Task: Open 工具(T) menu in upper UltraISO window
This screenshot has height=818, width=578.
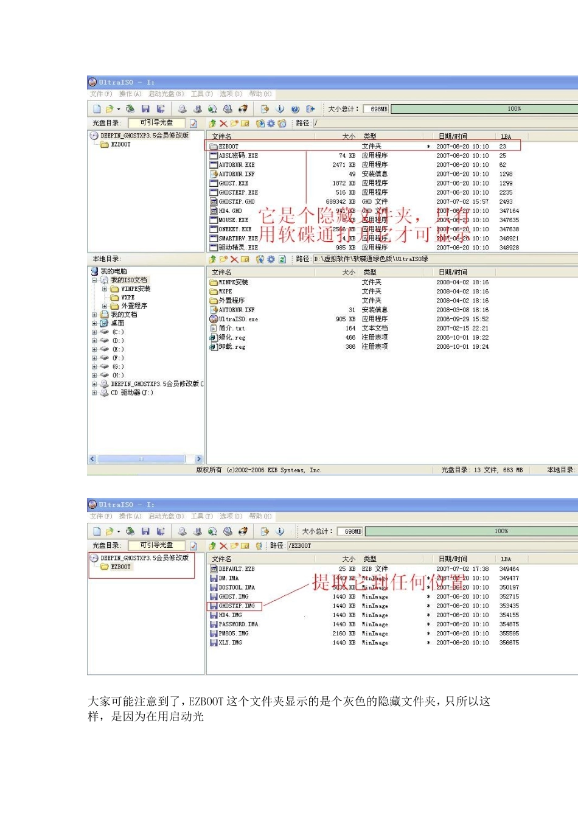Action: [x=201, y=94]
